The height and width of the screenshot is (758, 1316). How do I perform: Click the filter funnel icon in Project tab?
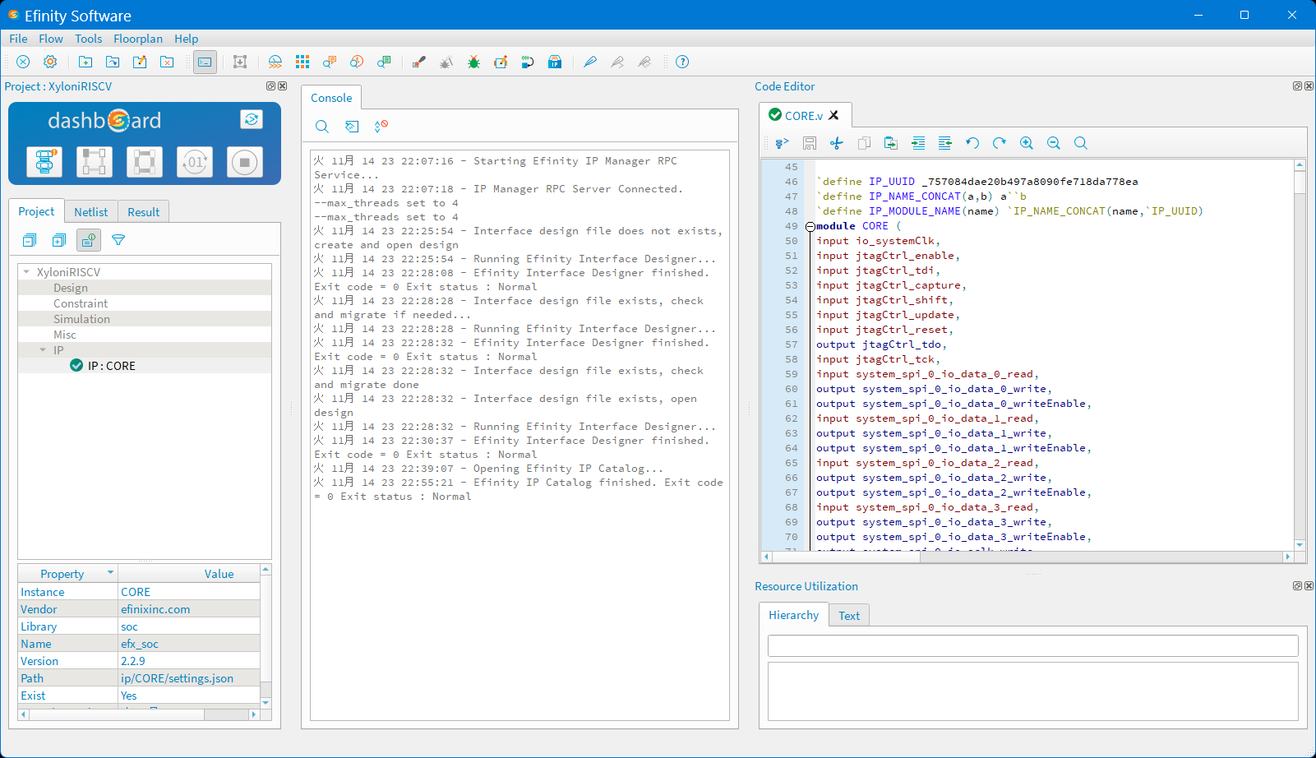[118, 240]
